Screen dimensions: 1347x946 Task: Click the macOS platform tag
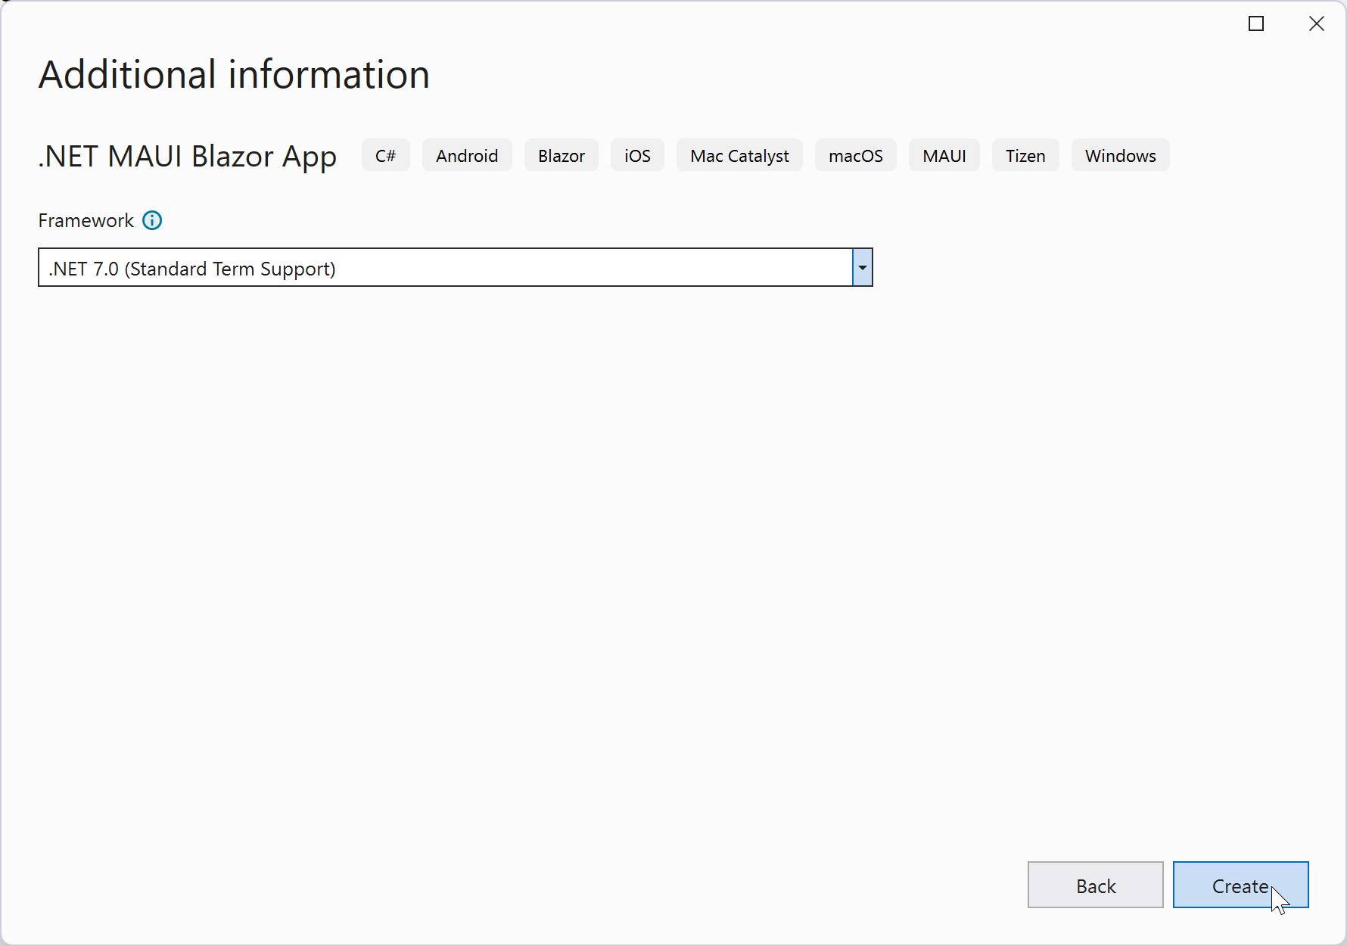pyautogui.click(x=855, y=156)
